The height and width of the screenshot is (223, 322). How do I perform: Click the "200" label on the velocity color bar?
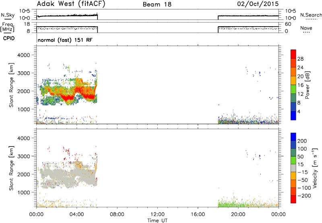[302, 141]
